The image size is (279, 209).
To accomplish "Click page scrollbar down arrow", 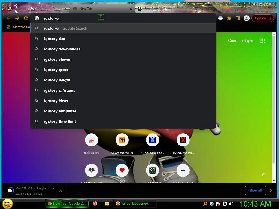I will click(x=274, y=181).
